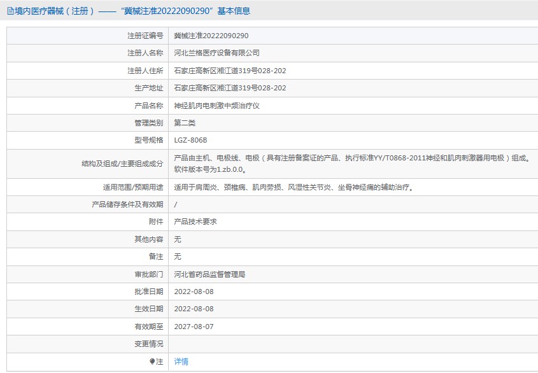Click the 变更情况 row label

pos(148,344)
